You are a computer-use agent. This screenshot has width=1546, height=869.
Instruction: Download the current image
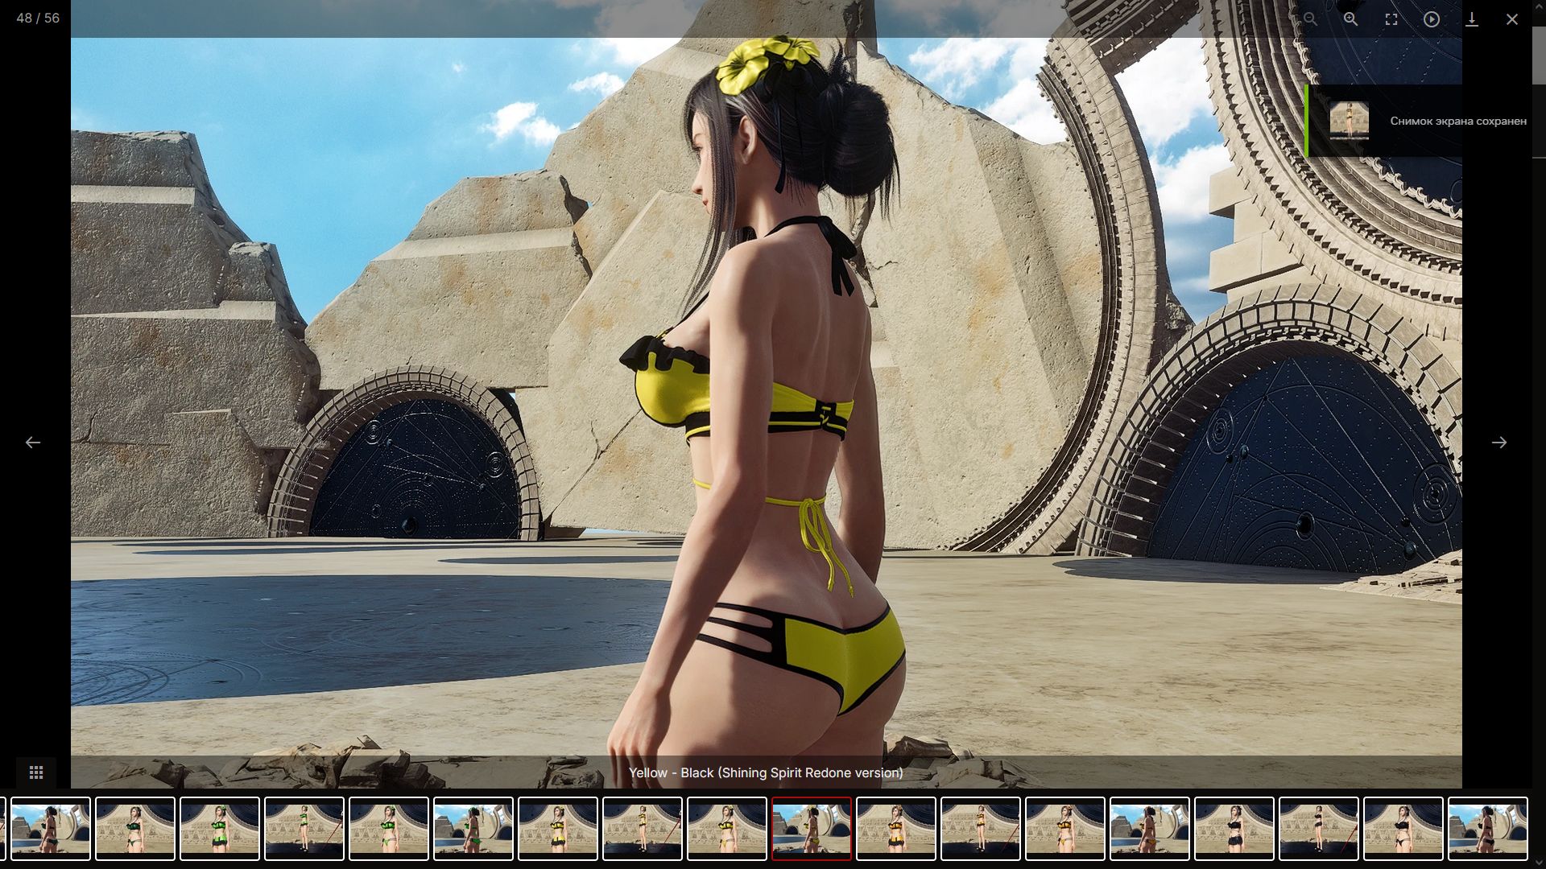1471,19
